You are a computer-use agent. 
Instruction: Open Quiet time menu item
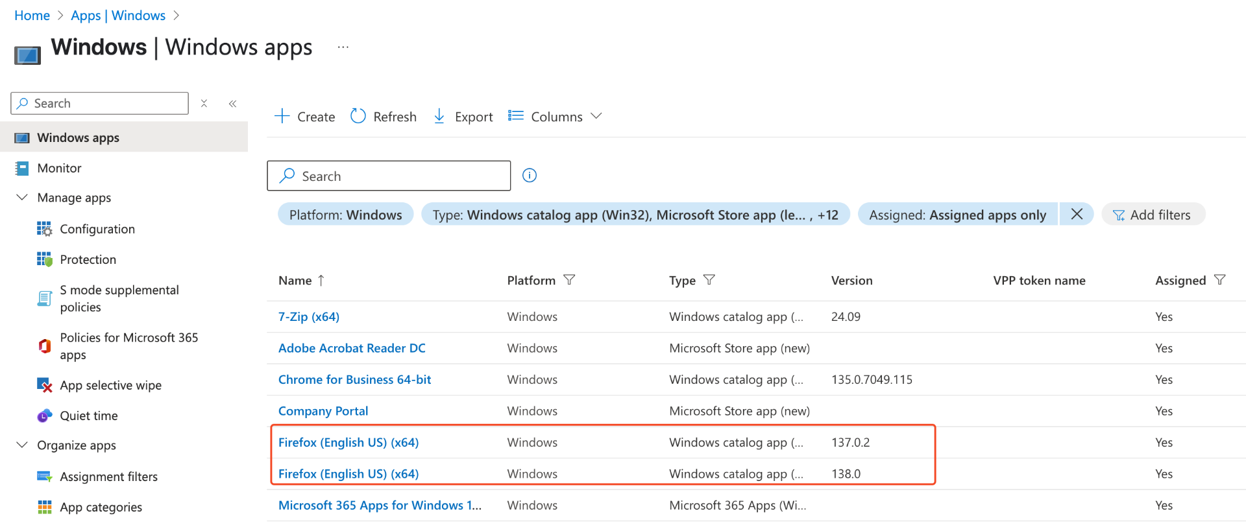tap(89, 416)
